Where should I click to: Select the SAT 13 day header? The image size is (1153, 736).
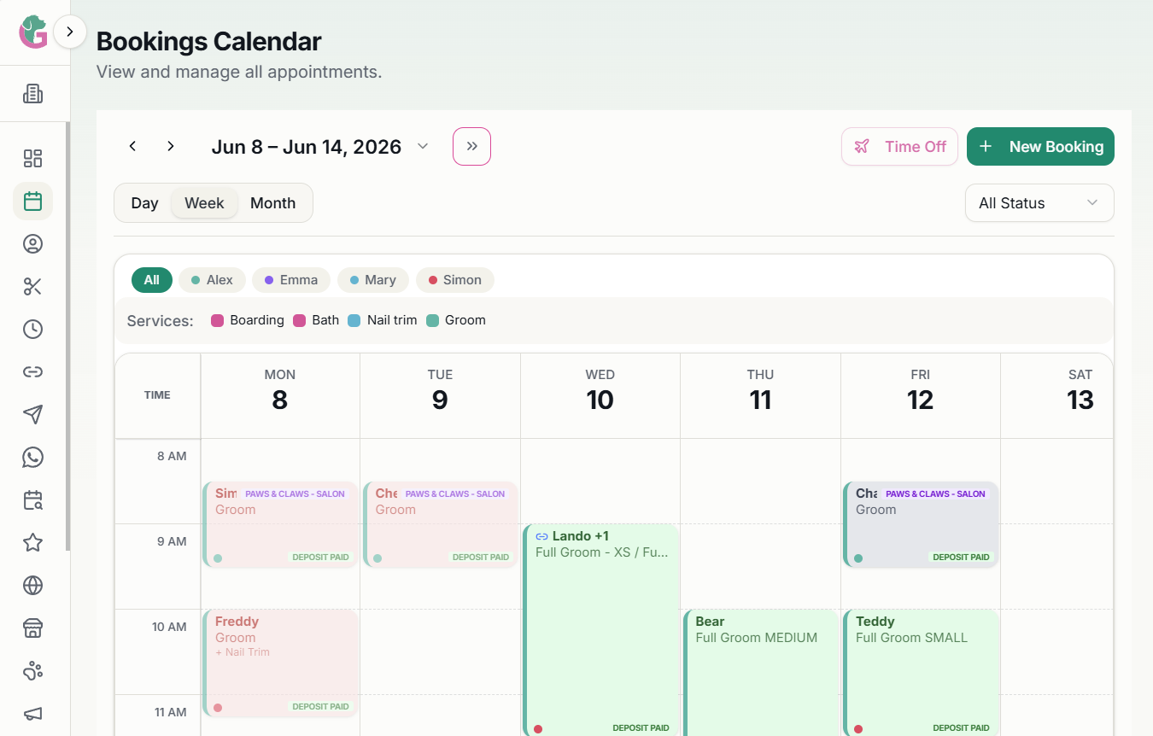(1057, 395)
